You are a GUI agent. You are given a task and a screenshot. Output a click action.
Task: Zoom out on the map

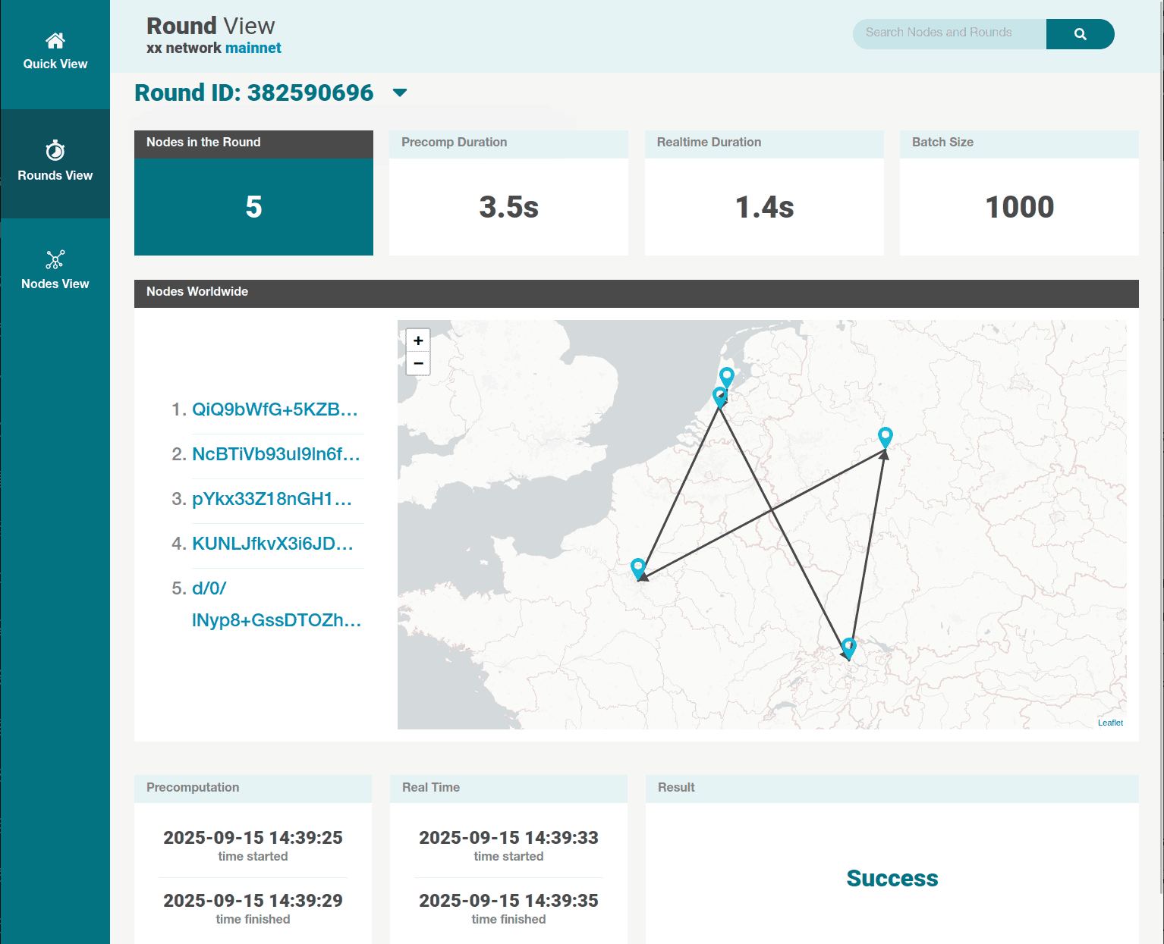pos(418,364)
